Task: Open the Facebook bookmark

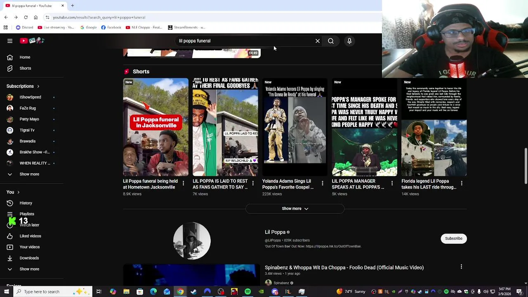Action: [111, 28]
